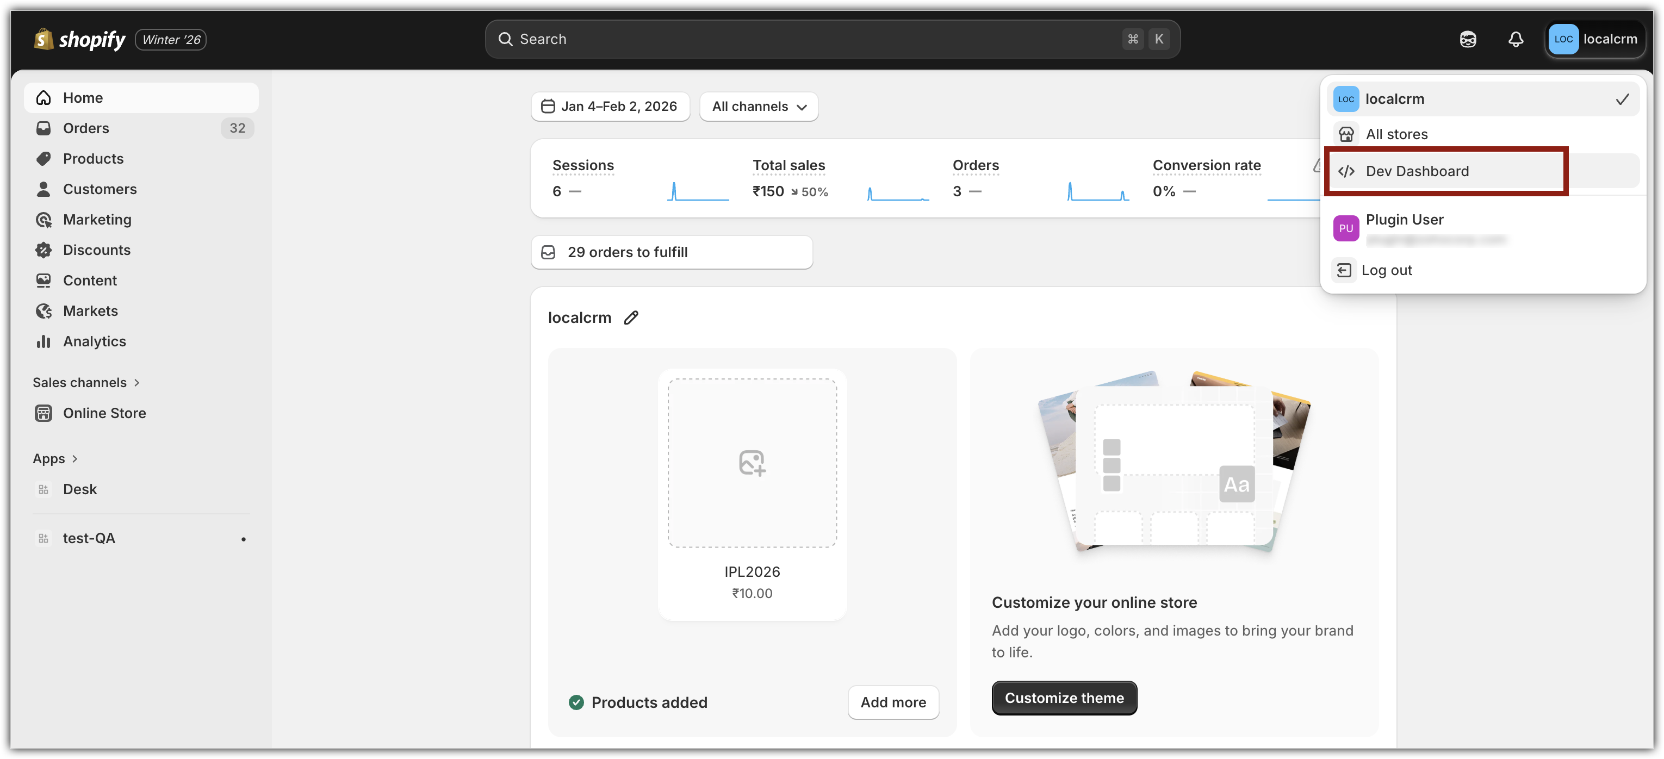Click the Shopify logo
1664x759 pixels.
pyautogui.click(x=79, y=39)
